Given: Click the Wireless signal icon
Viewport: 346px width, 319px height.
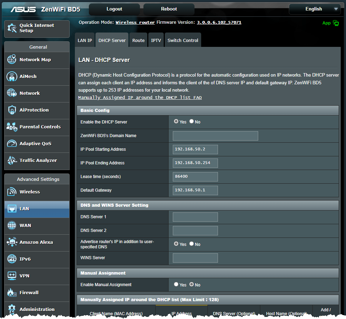Looking at the screenshot, I should (x=12, y=192).
